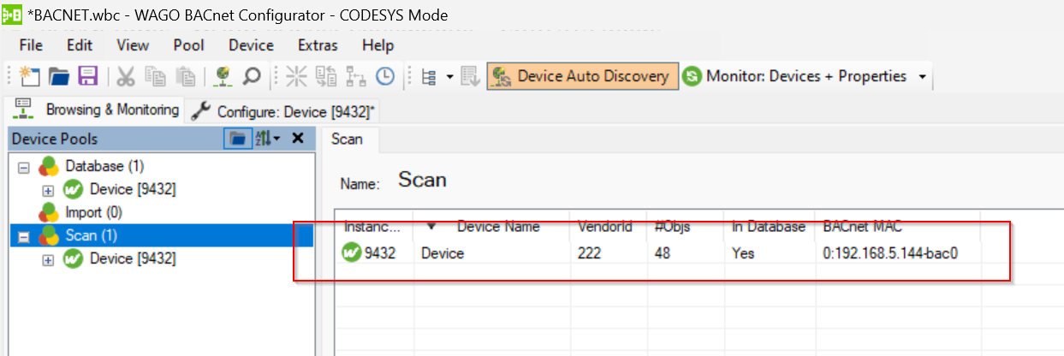The image size is (1064, 356).
Task: Select Scan (1) pool in tree
Action: click(x=92, y=234)
